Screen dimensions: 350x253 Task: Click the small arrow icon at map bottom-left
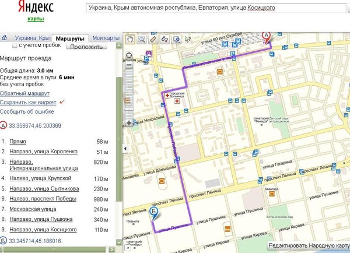coord(127,248)
